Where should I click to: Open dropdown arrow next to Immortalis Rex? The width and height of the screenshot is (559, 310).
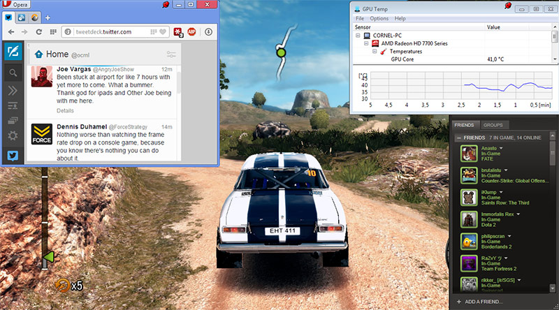coord(518,214)
